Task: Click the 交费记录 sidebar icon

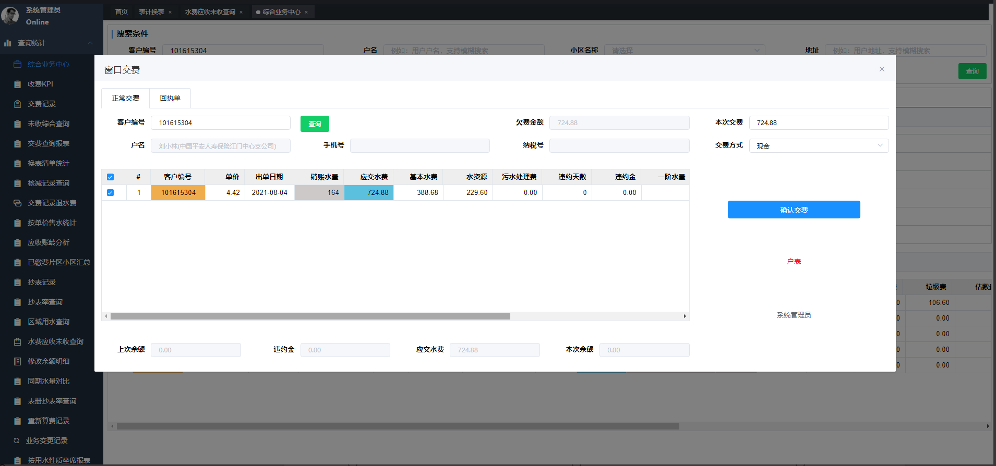Action: (x=17, y=104)
